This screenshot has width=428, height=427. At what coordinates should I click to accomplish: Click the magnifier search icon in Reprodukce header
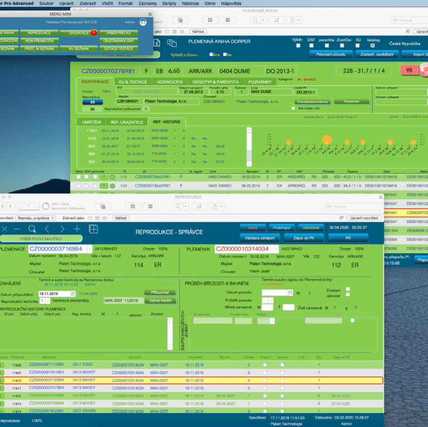(32, 229)
